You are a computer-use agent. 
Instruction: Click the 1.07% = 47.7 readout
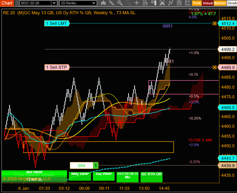click(x=204, y=14)
